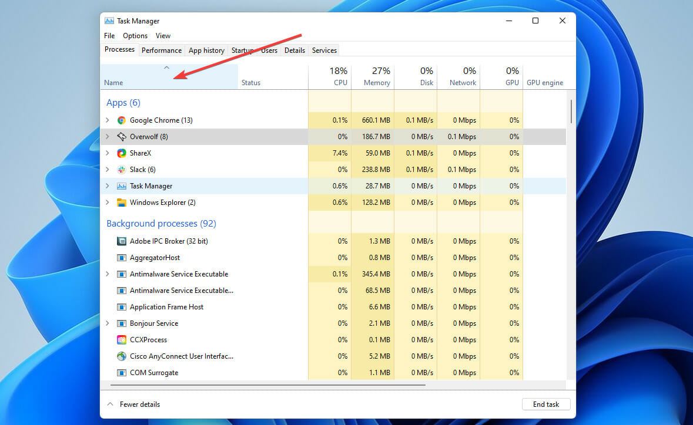Image resolution: width=693 pixels, height=425 pixels.
Task: Expand the Windows Explorer (2) group
Action: point(108,202)
